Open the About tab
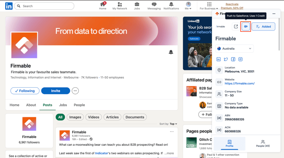 (31, 105)
